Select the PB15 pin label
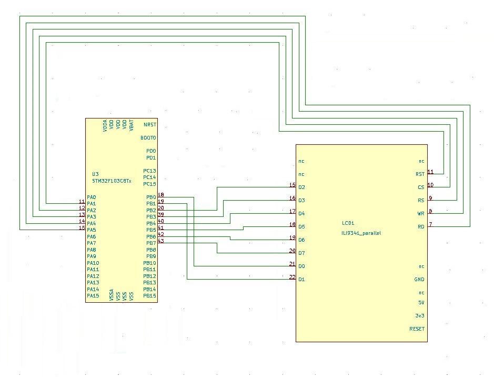The image size is (494, 377). tap(150, 296)
